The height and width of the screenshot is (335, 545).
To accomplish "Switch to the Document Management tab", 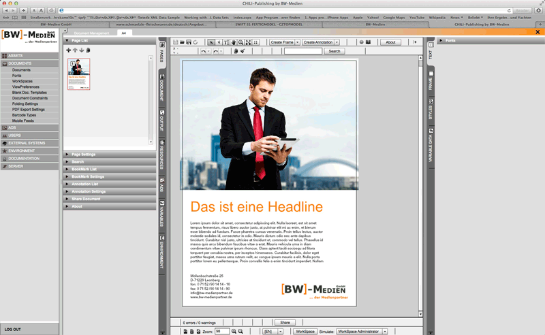I will [91, 33].
